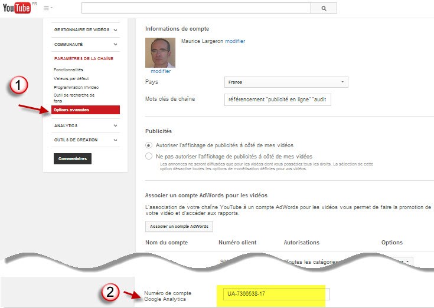Screen dimensions: 434x308
Task: Click the Autorisations column header
Action: (301, 243)
